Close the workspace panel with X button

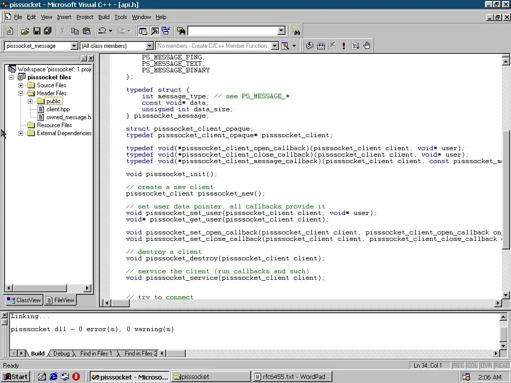91,58
